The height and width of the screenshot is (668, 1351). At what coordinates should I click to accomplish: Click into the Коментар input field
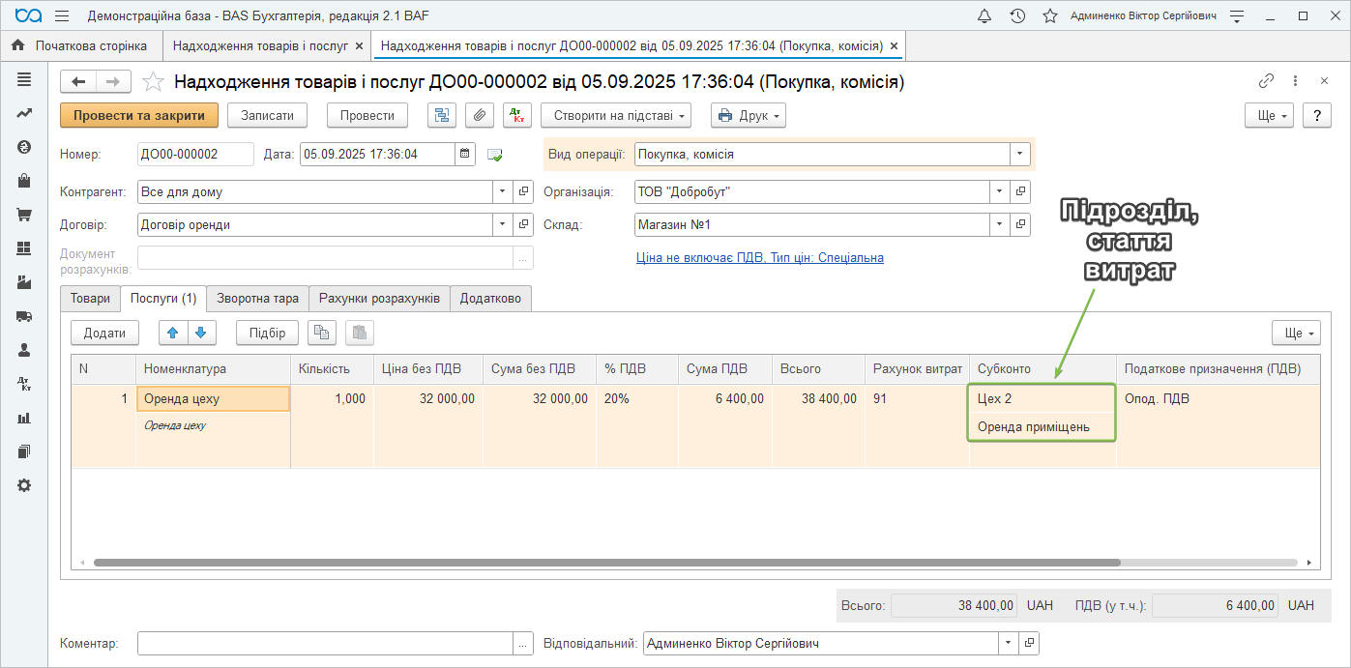325,643
